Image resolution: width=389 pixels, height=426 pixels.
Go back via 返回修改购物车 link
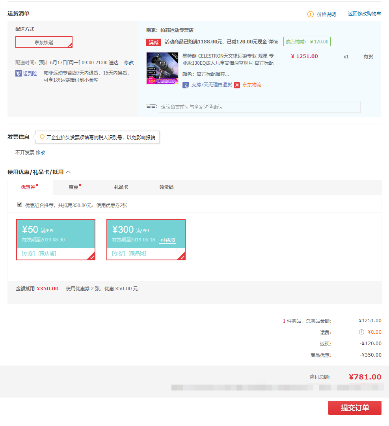[364, 13]
